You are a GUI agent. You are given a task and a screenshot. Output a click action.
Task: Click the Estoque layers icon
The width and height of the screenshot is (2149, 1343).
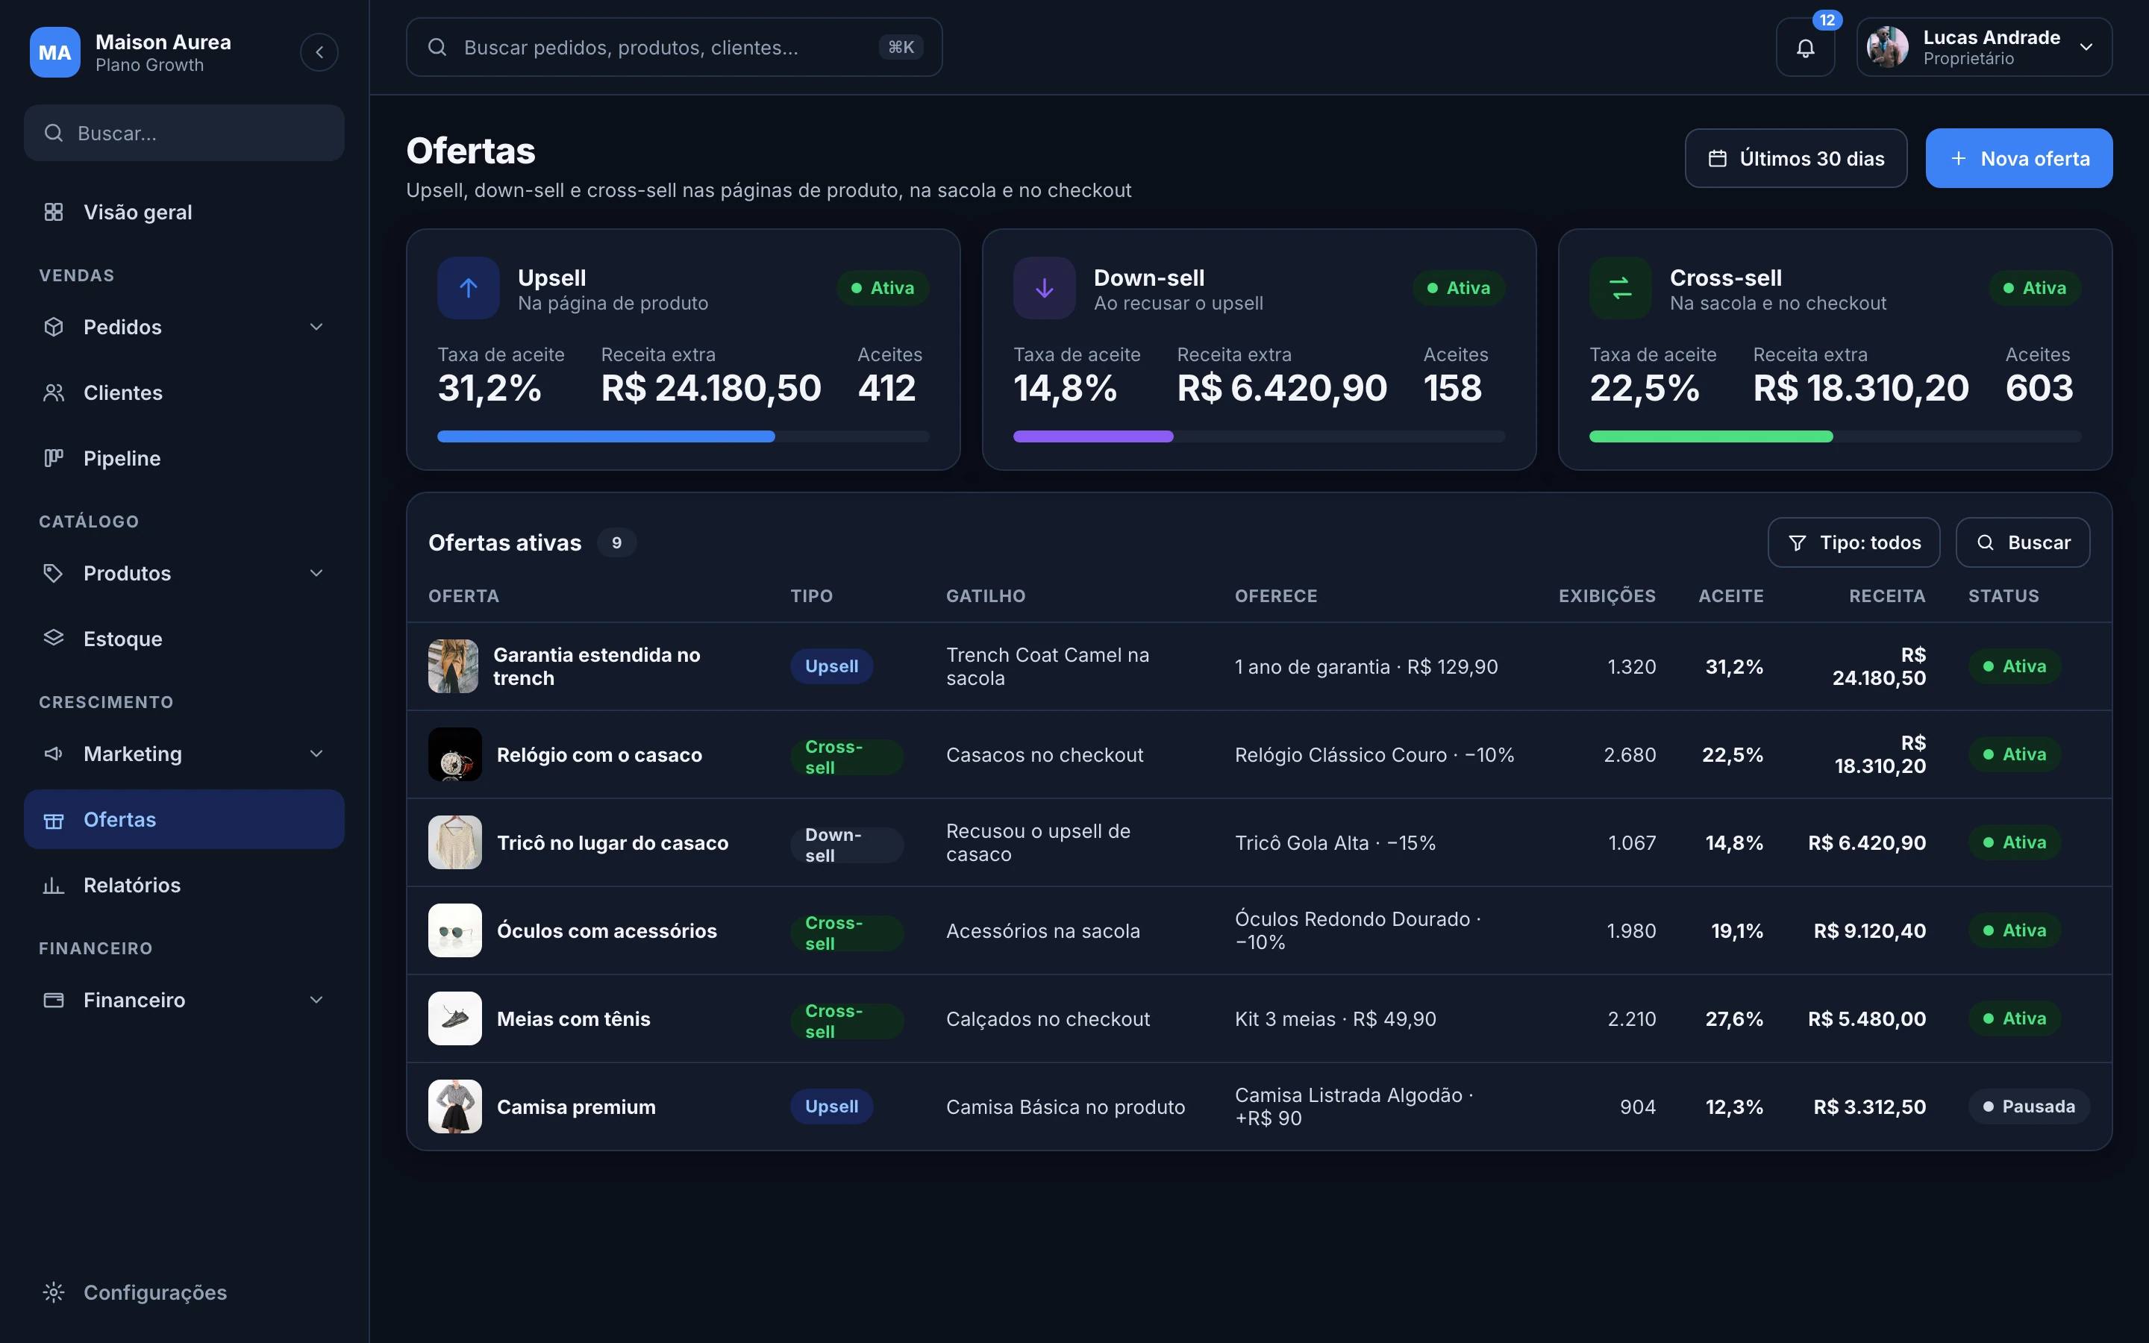[53, 638]
